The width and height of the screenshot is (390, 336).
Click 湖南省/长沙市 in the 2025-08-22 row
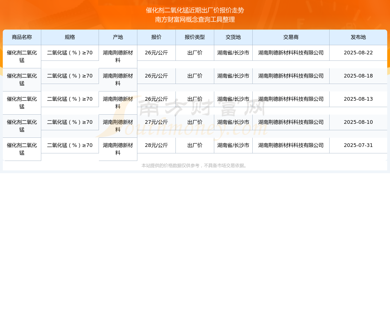233,53
